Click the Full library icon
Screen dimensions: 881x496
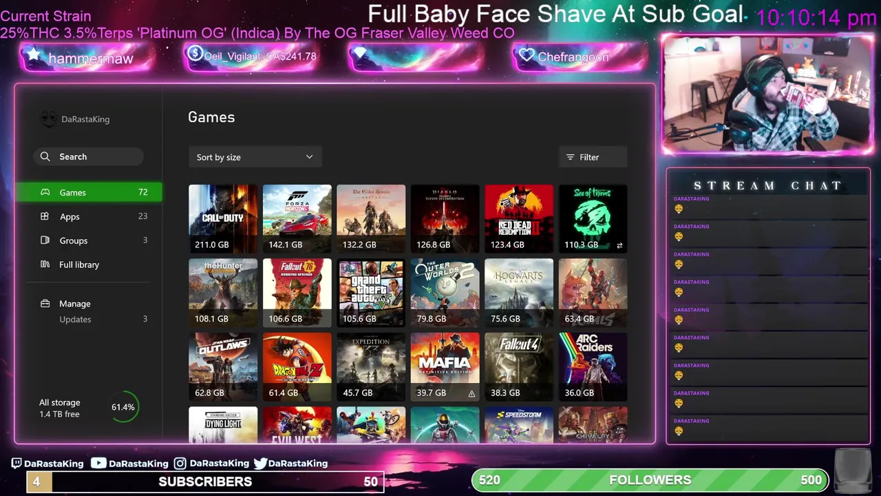tap(45, 265)
